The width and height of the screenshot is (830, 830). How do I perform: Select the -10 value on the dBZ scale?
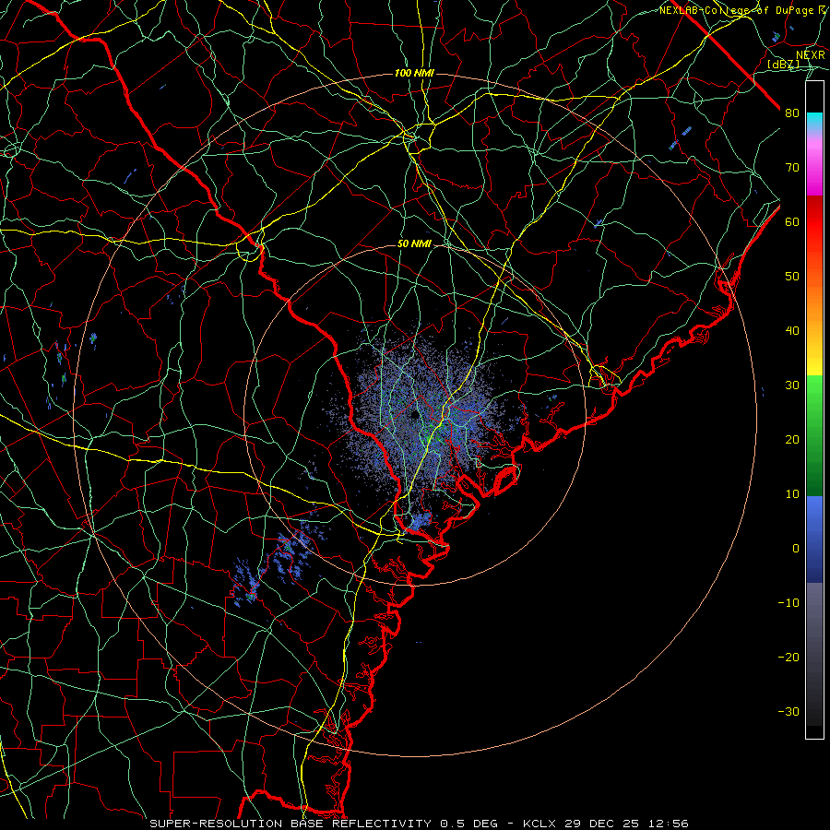coord(788,603)
